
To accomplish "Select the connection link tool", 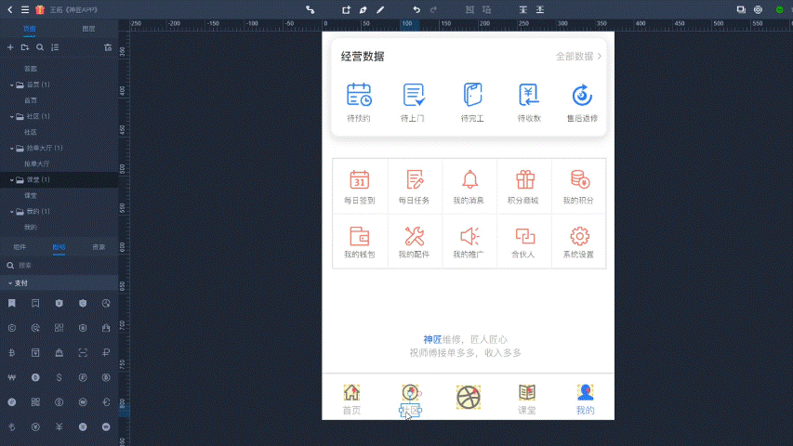I will pyautogui.click(x=310, y=9).
